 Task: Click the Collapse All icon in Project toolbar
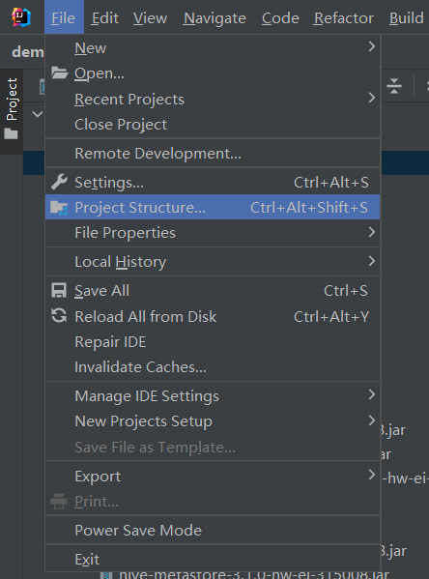click(394, 86)
